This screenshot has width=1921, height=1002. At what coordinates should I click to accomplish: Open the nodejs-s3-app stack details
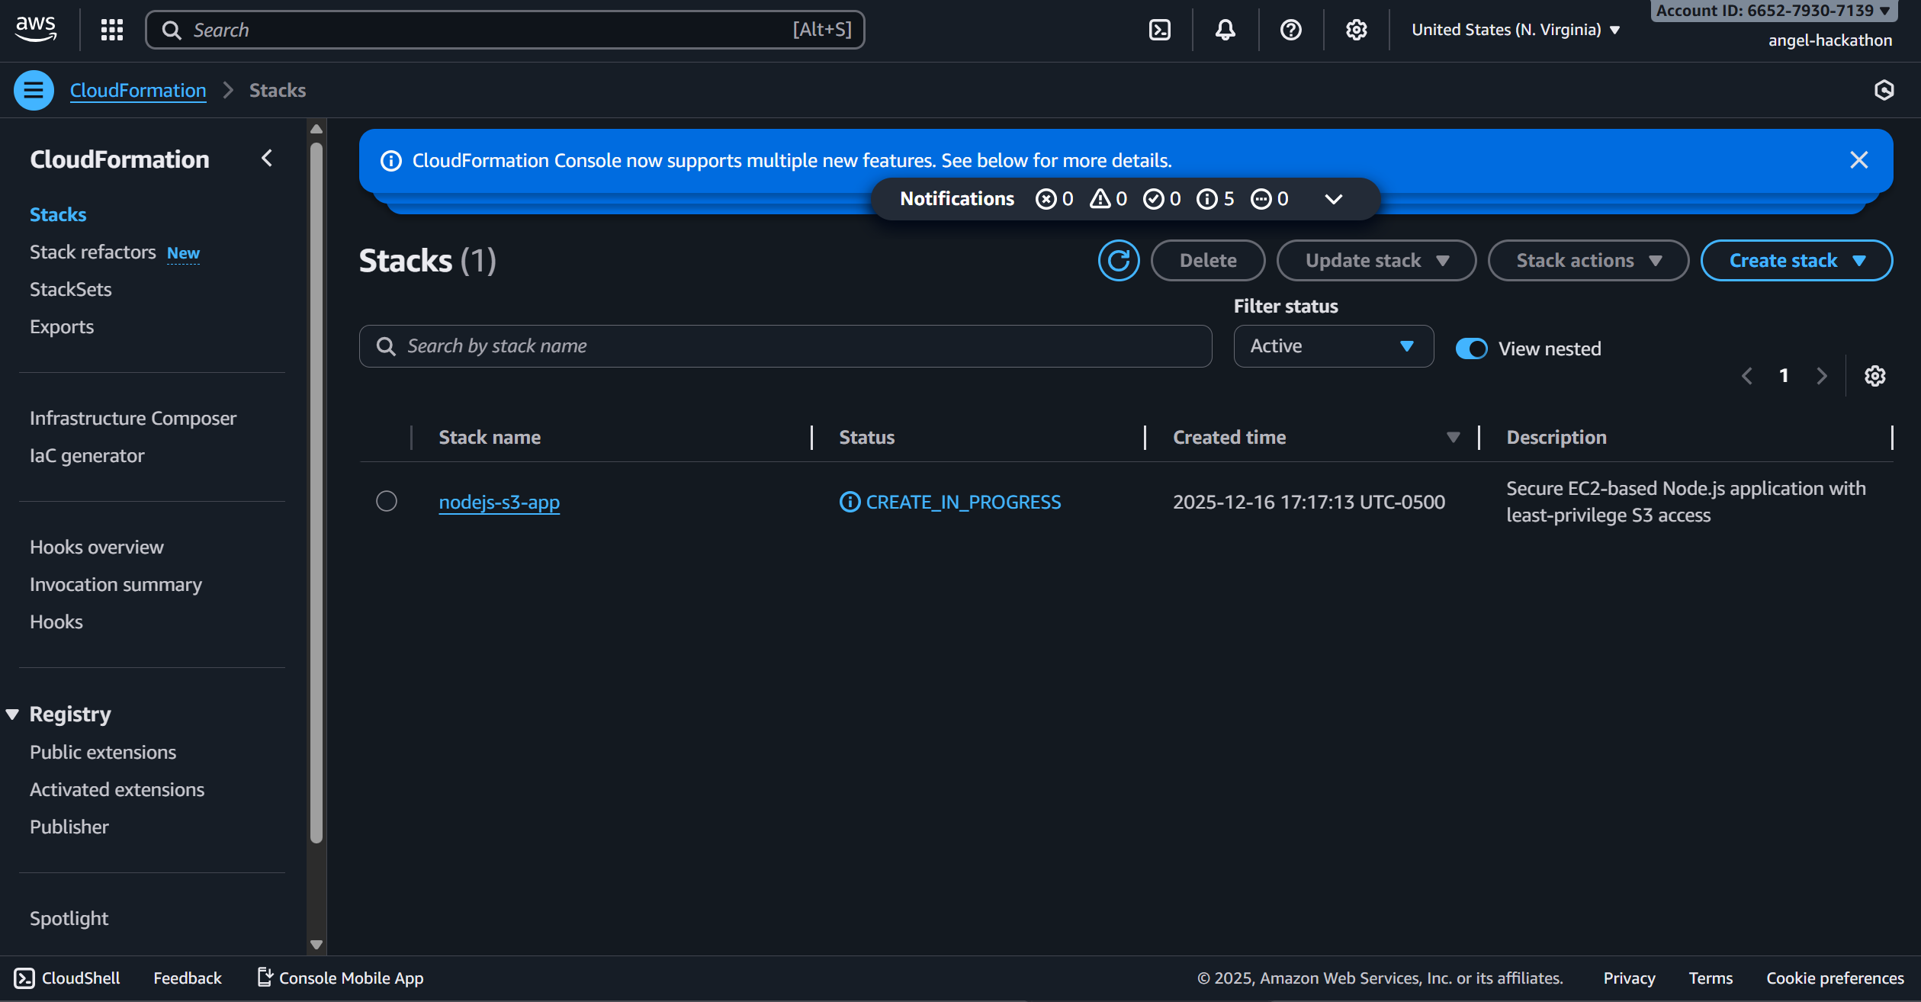pos(499,502)
